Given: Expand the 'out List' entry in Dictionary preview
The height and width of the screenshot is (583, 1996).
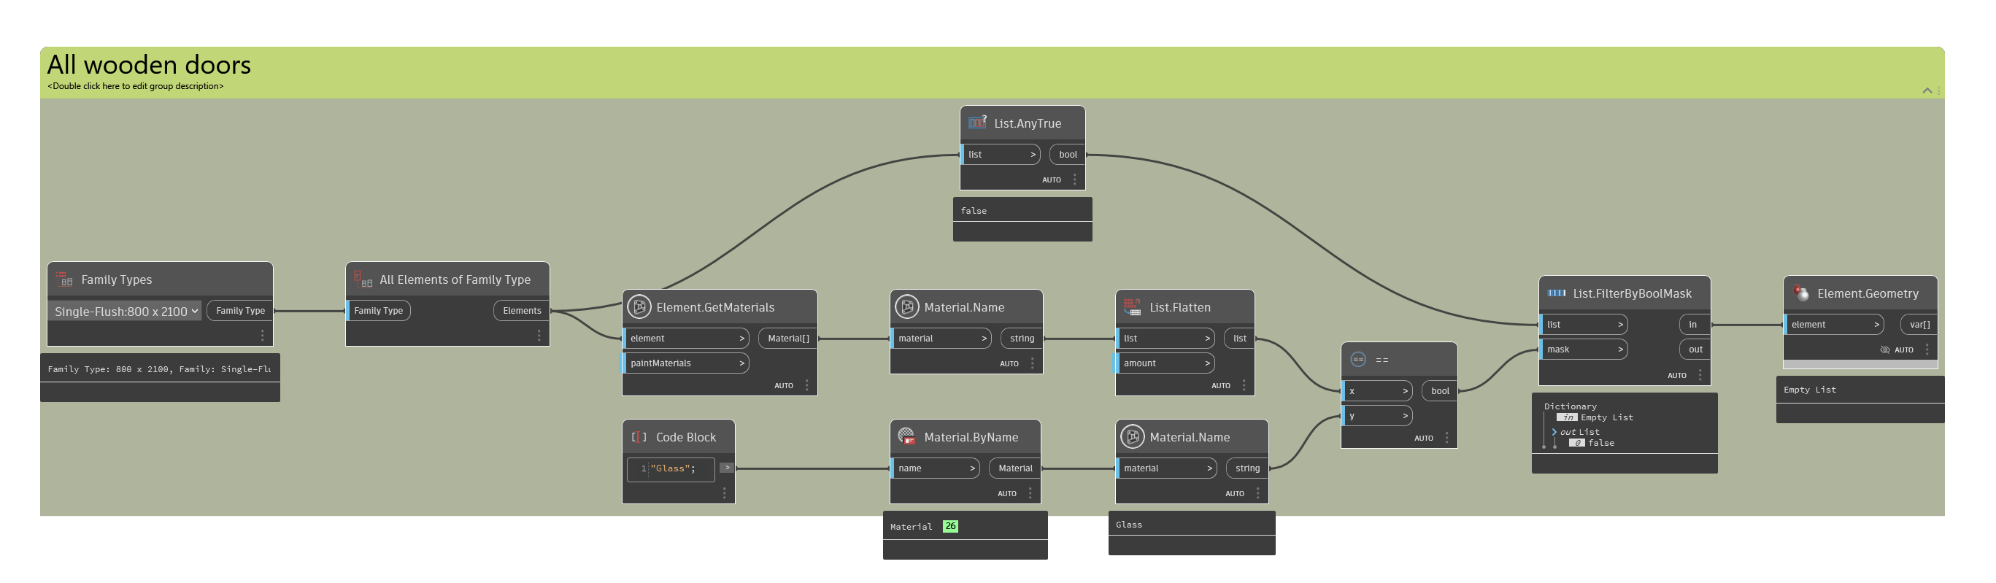Looking at the screenshot, I should (x=1554, y=432).
